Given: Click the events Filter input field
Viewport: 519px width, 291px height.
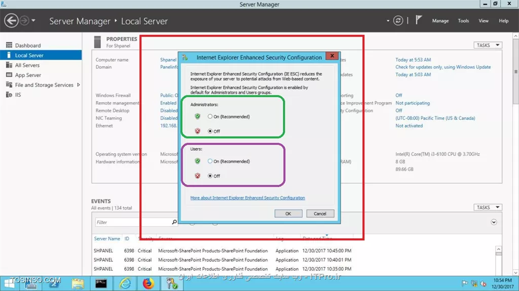Looking at the screenshot, I should pyautogui.click(x=132, y=222).
